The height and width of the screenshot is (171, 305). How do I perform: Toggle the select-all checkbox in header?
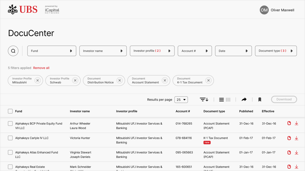(x=10, y=111)
